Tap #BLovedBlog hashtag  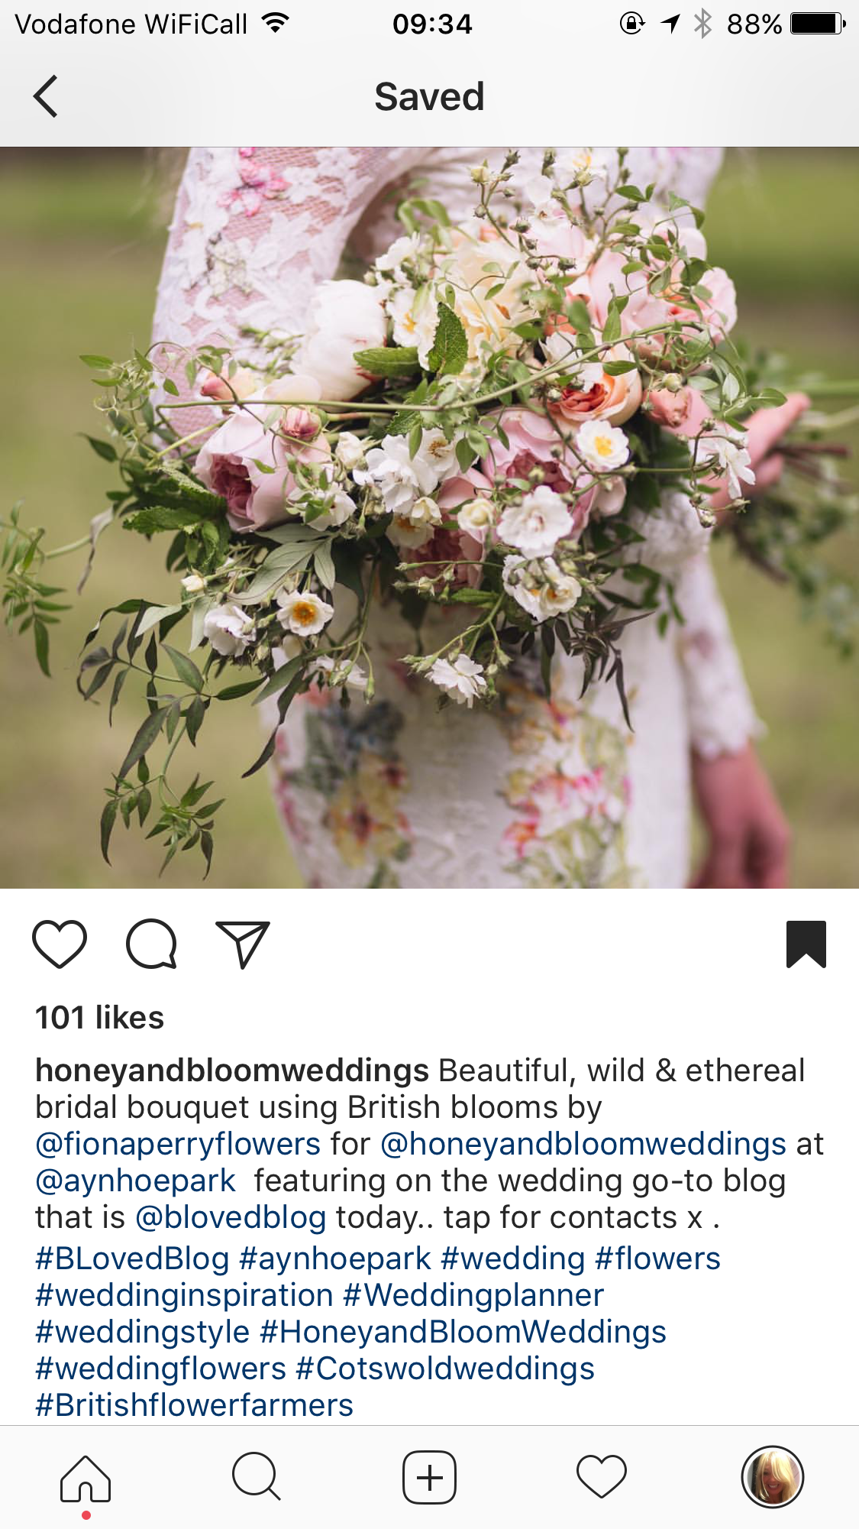point(132,1259)
